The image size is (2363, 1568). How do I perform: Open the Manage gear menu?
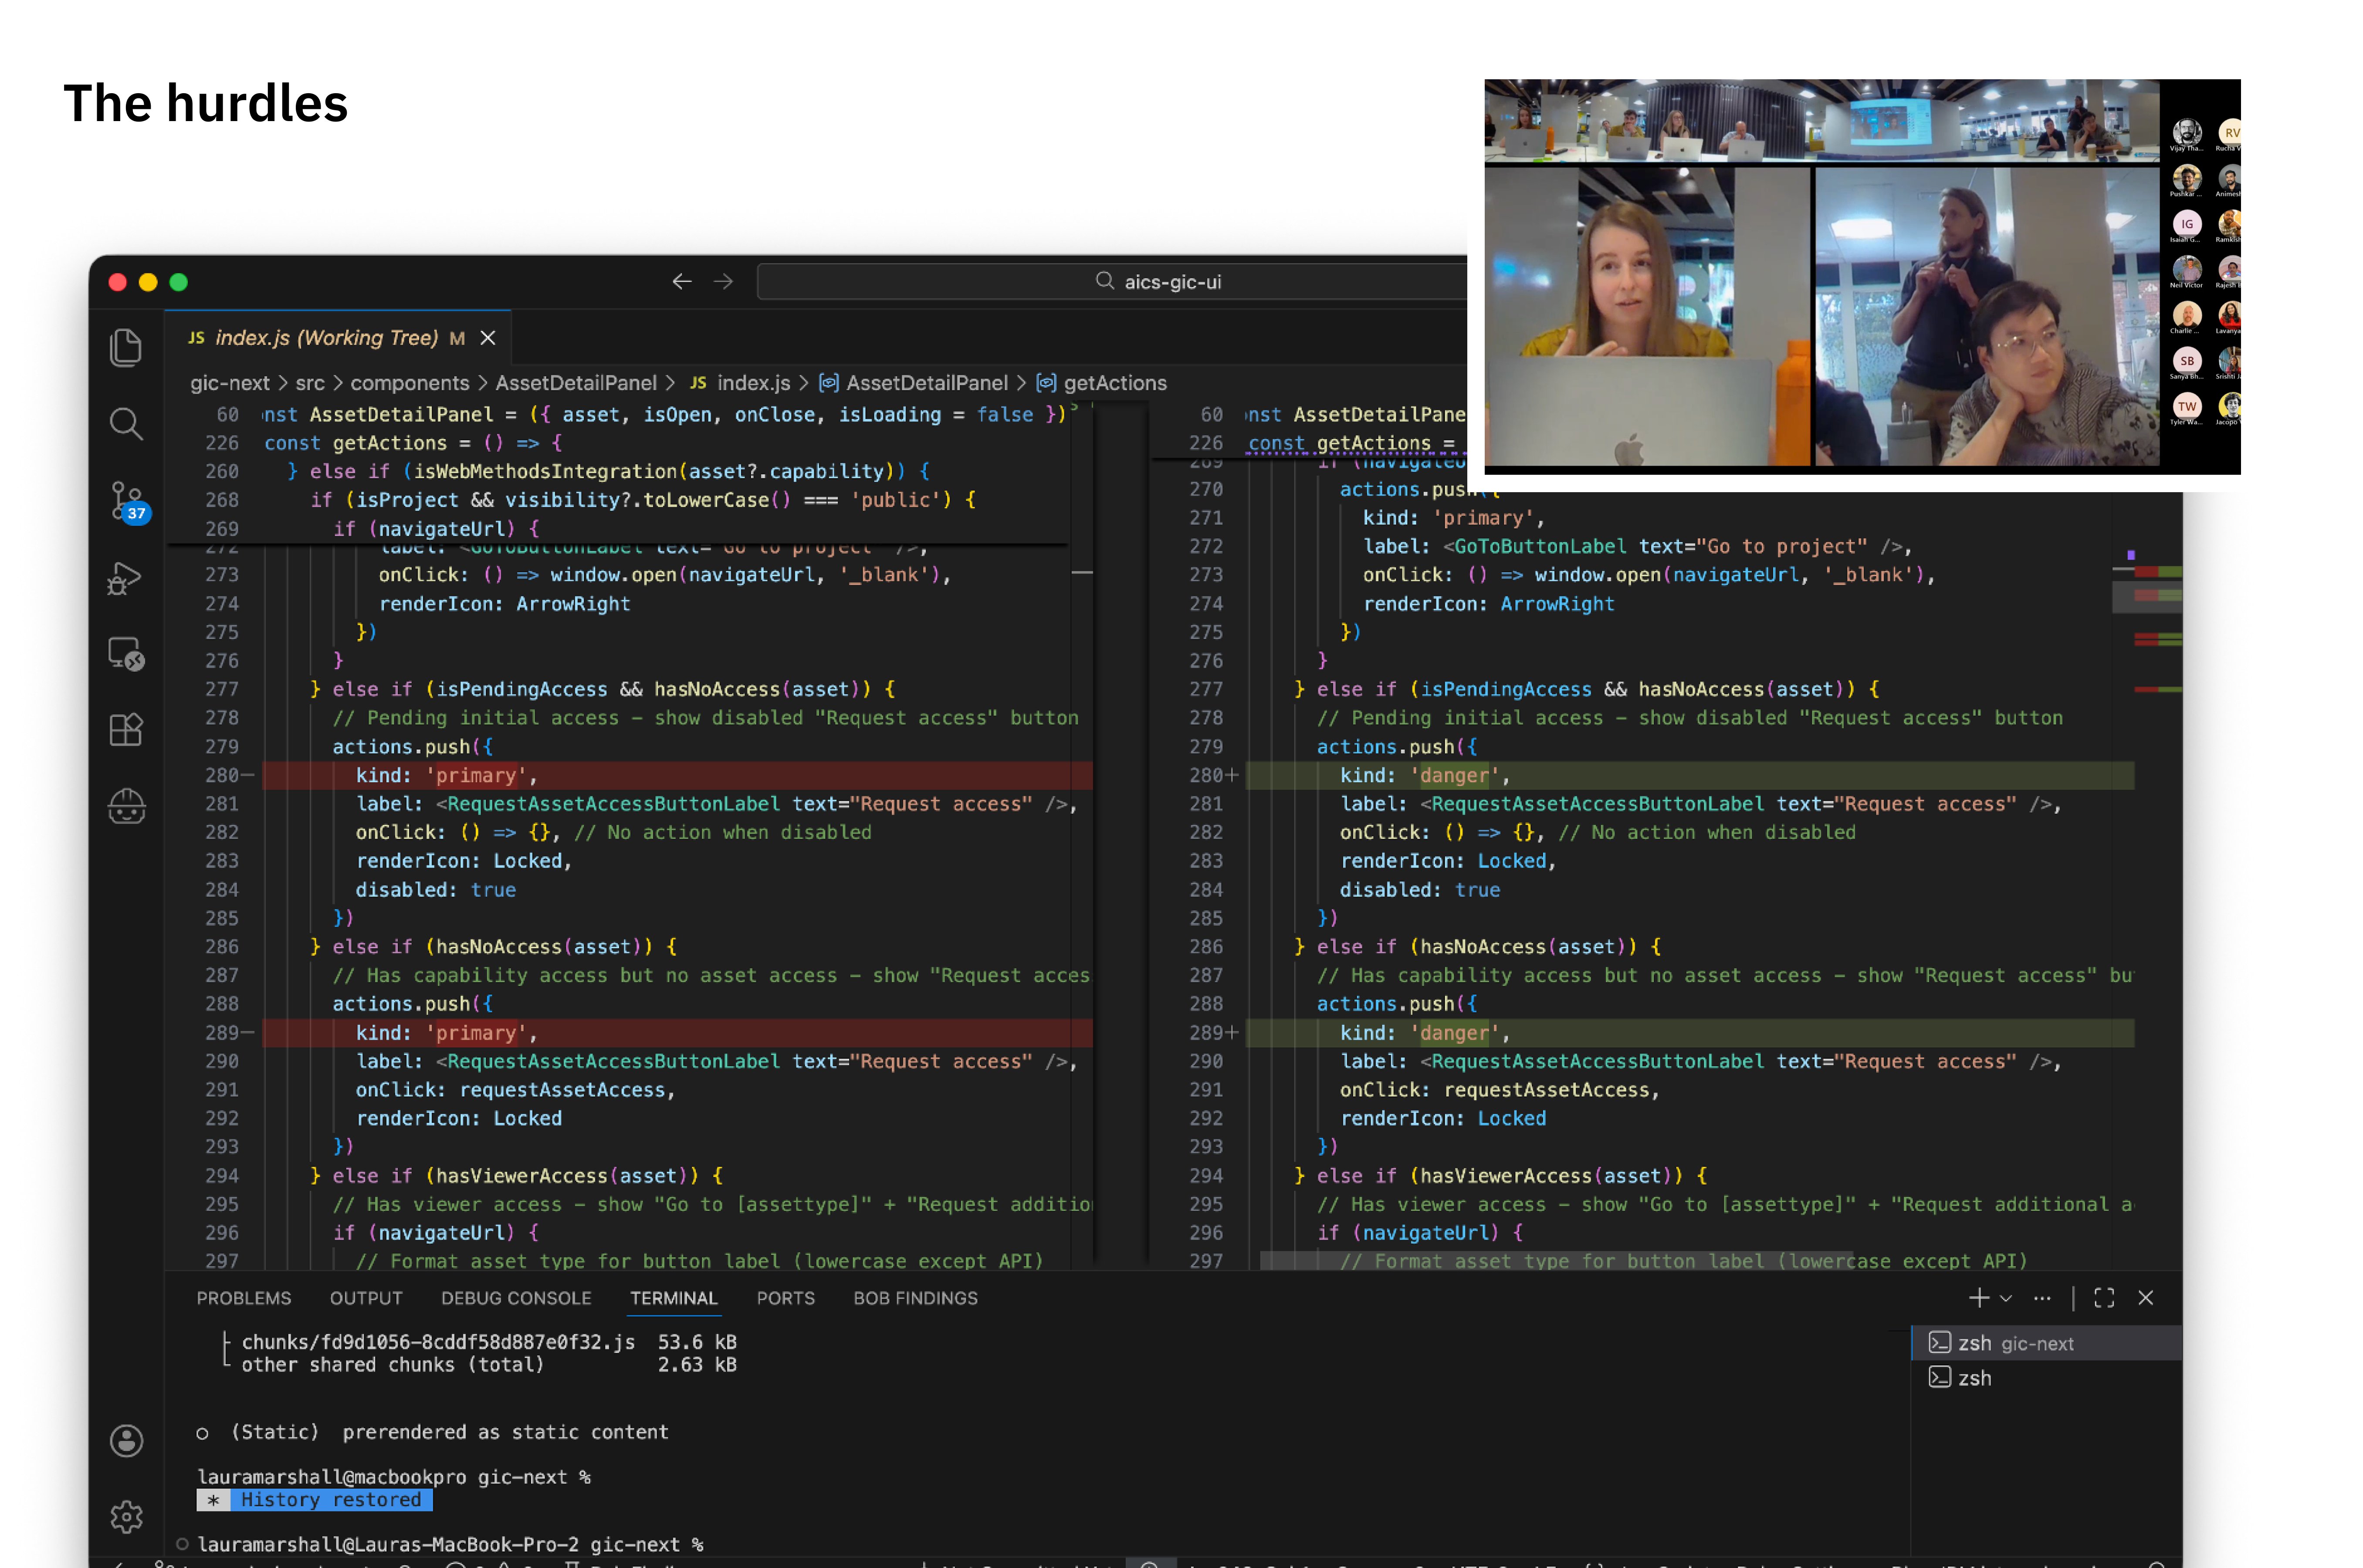click(126, 1516)
